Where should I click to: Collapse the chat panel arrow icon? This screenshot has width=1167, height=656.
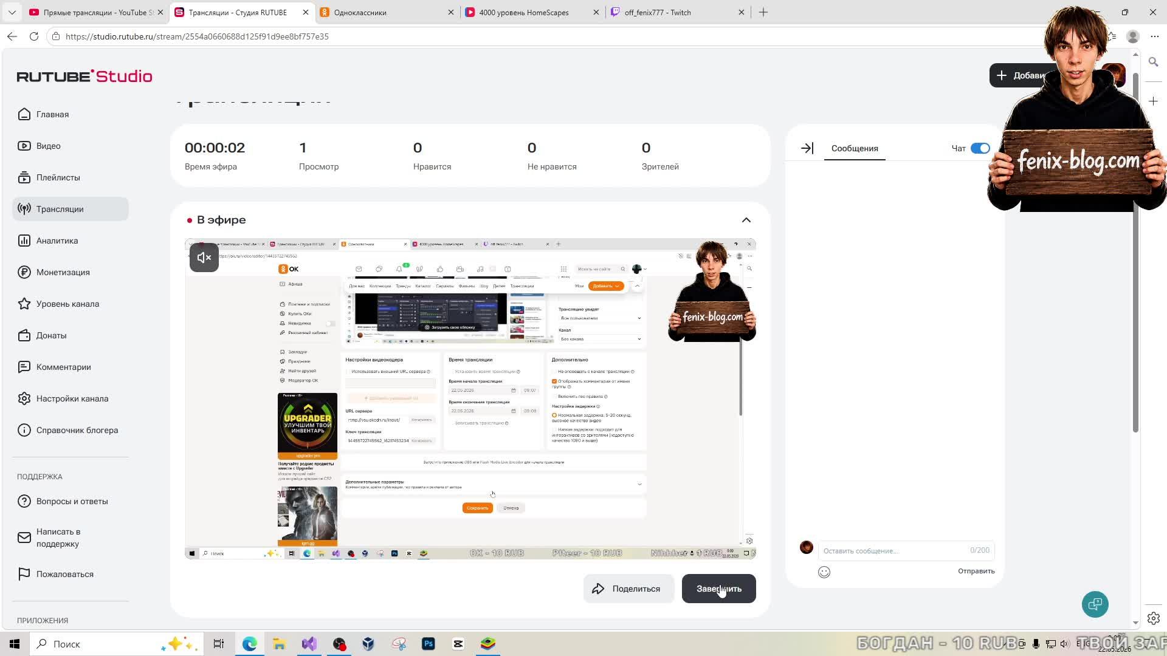(807, 148)
